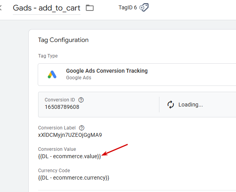Click the Conversion ID value 16508789608
This screenshot has height=192, width=236.
pyautogui.click(x=62, y=107)
